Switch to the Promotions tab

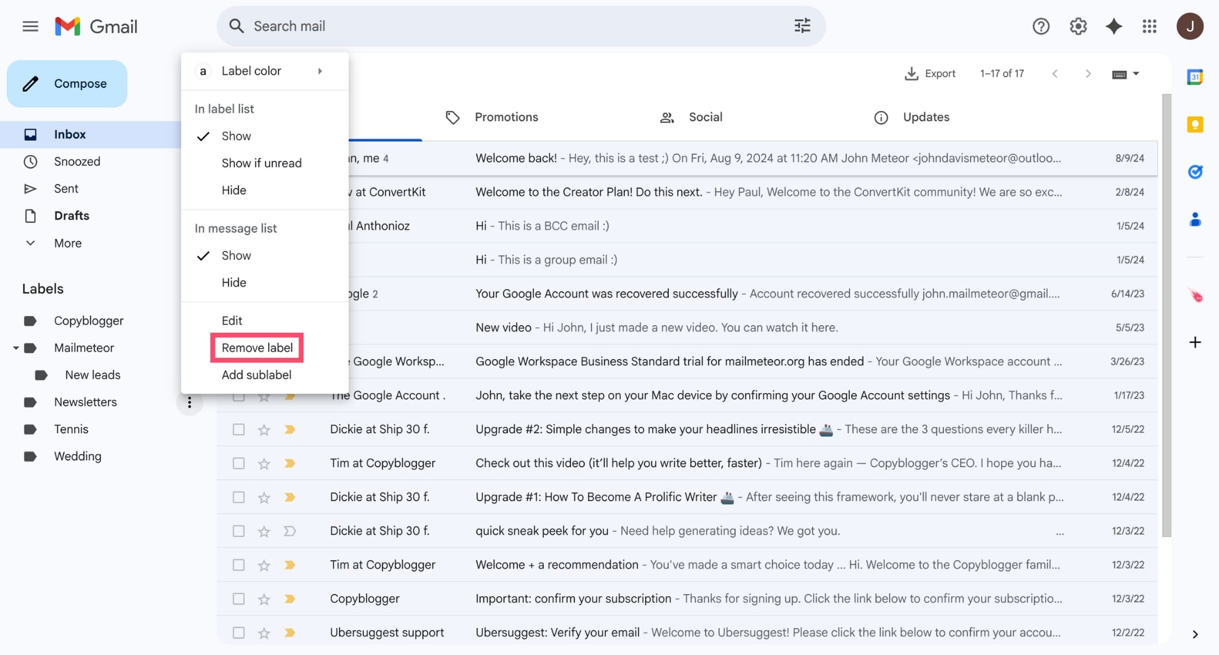click(x=492, y=117)
